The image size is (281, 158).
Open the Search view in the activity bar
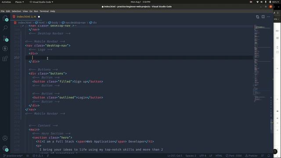[x=5, y=28]
